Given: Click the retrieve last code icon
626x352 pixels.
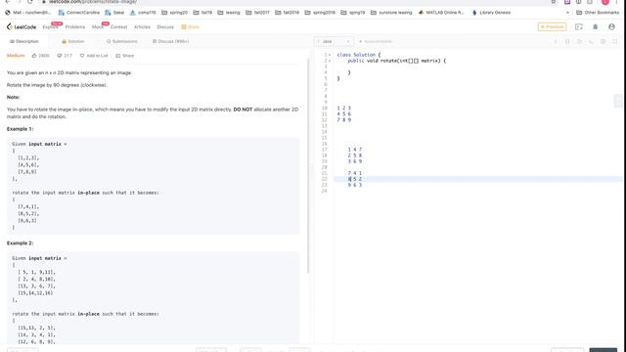Looking at the screenshot, I should click(x=579, y=41).
